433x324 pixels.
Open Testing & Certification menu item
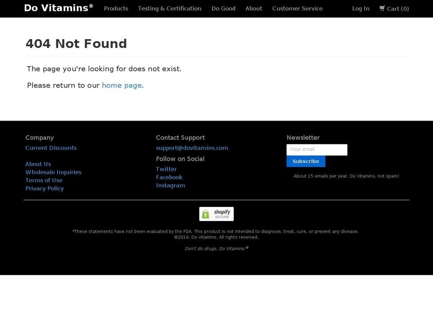pos(170,9)
